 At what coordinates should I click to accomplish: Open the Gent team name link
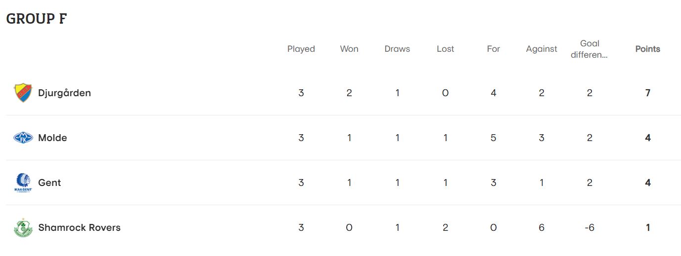pyautogui.click(x=49, y=183)
